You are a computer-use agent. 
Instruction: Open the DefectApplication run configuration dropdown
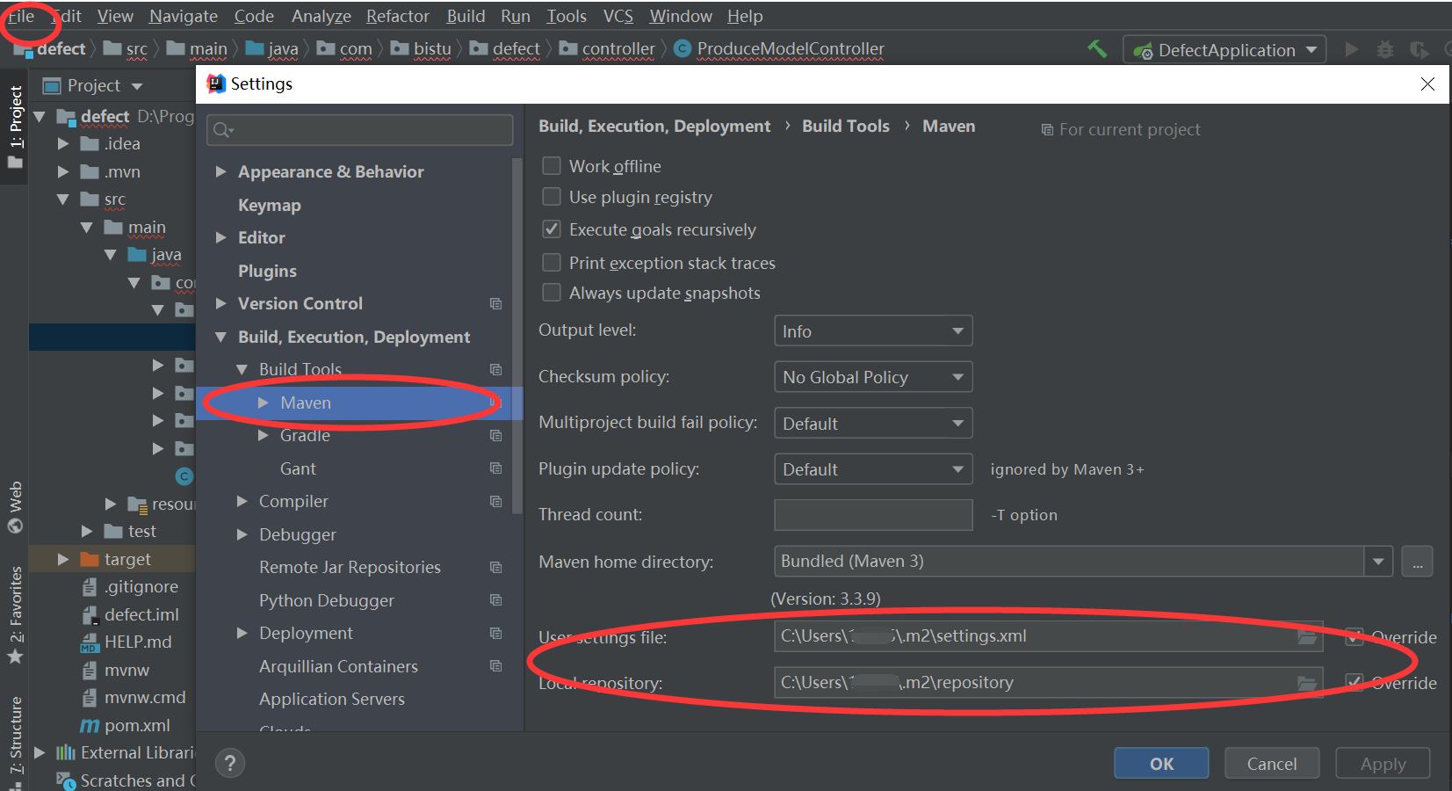(x=1224, y=50)
